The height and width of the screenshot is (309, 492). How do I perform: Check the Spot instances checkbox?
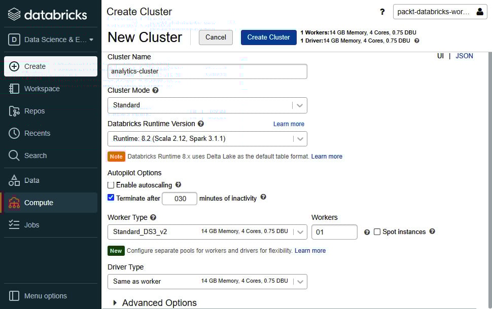pyautogui.click(x=377, y=231)
